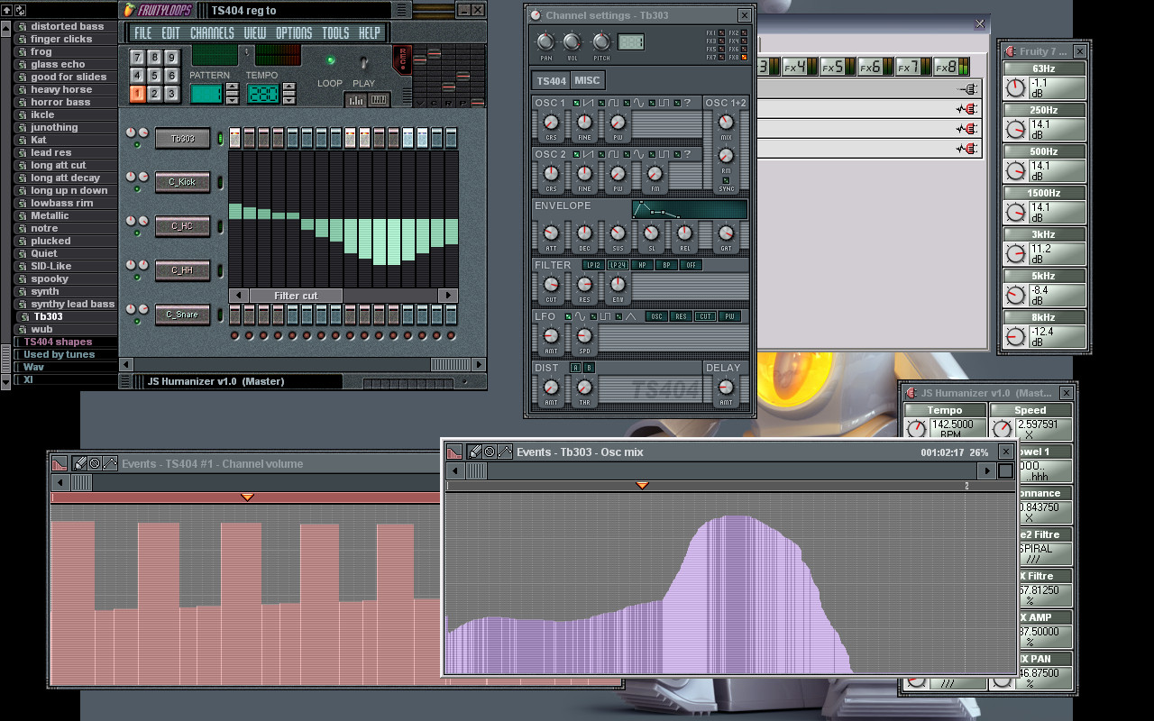
Task: Click the Tempo knob in JS Humanizer window
Action: coord(917,430)
